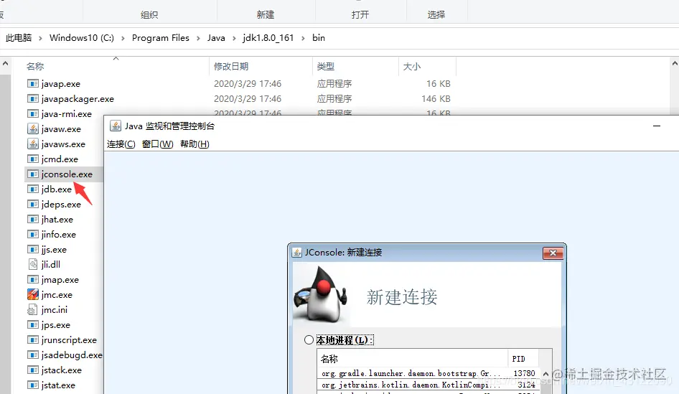
Task: Click the 146 KB size cell
Action: pyautogui.click(x=436, y=99)
